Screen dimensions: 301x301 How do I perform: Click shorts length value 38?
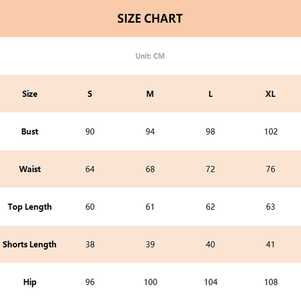click(x=90, y=244)
